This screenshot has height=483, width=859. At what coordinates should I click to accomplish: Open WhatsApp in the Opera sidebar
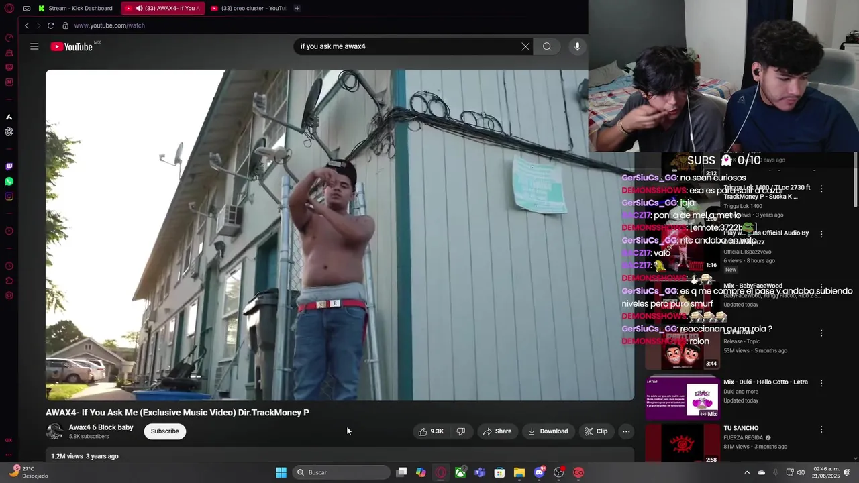pyautogui.click(x=9, y=181)
